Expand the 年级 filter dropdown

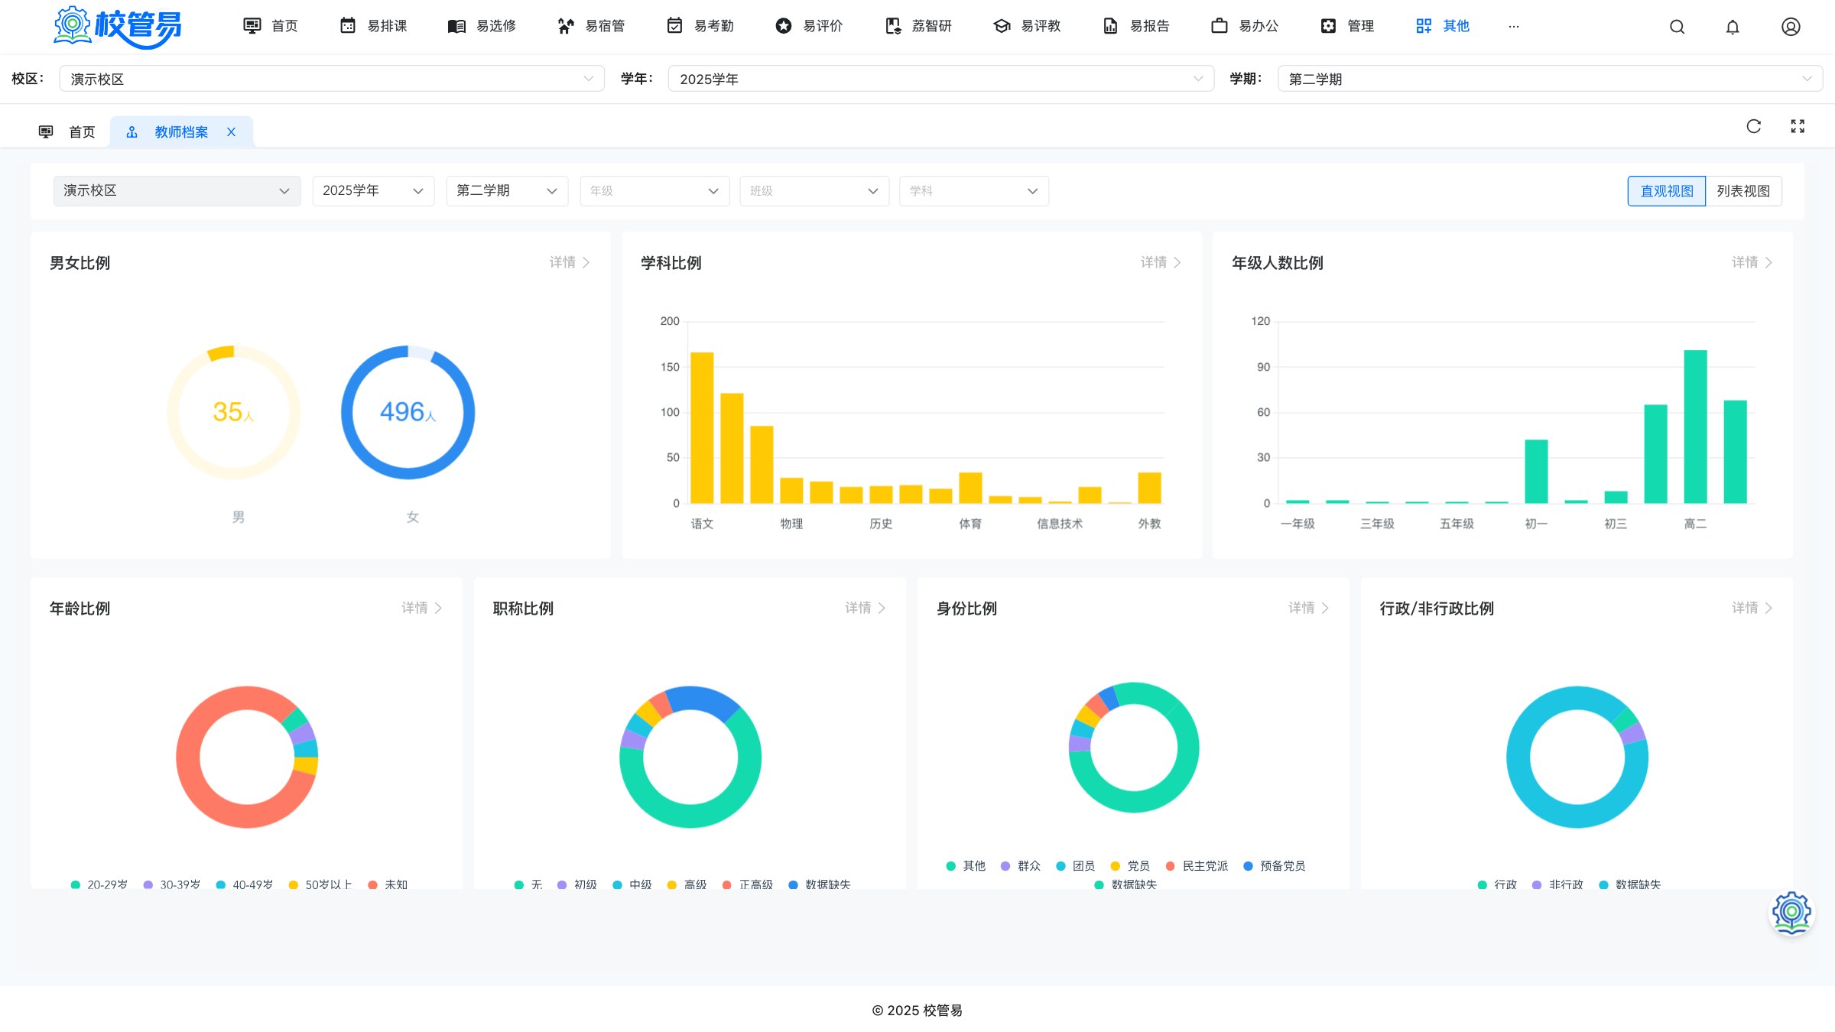pos(654,191)
